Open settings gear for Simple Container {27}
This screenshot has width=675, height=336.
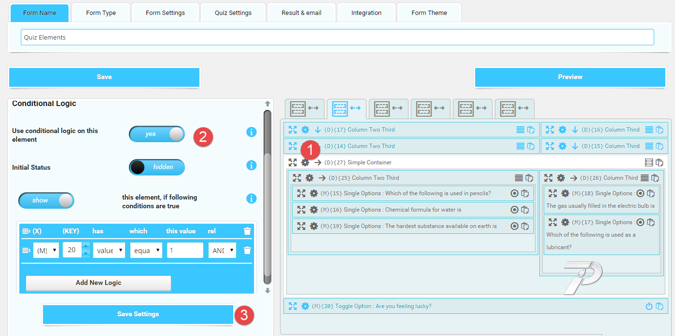[305, 162]
